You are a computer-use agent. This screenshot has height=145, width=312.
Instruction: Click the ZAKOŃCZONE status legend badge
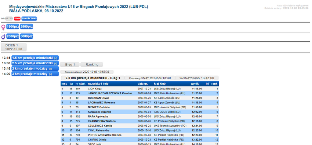coord(29,18)
